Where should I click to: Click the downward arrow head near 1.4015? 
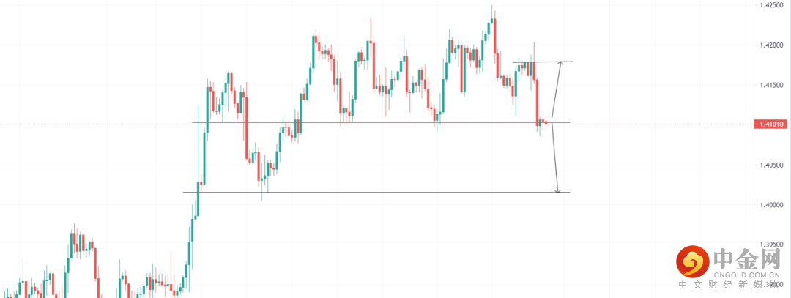point(558,190)
